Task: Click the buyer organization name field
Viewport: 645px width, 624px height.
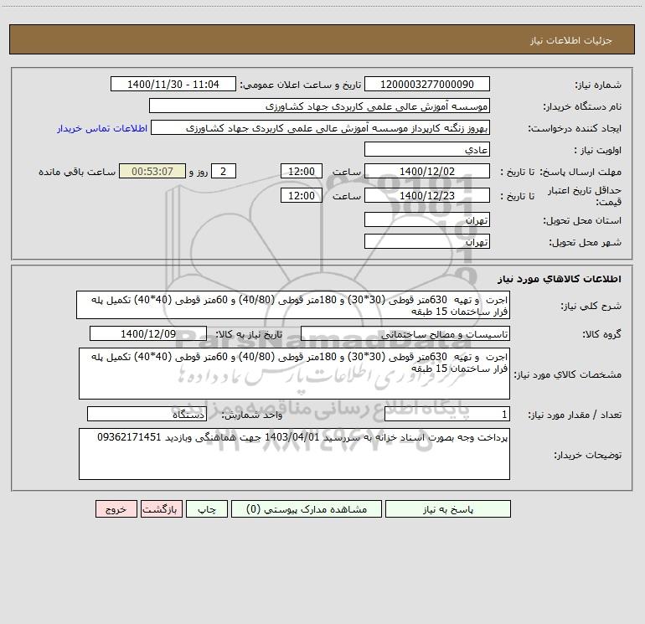Action: [x=319, y=106]
